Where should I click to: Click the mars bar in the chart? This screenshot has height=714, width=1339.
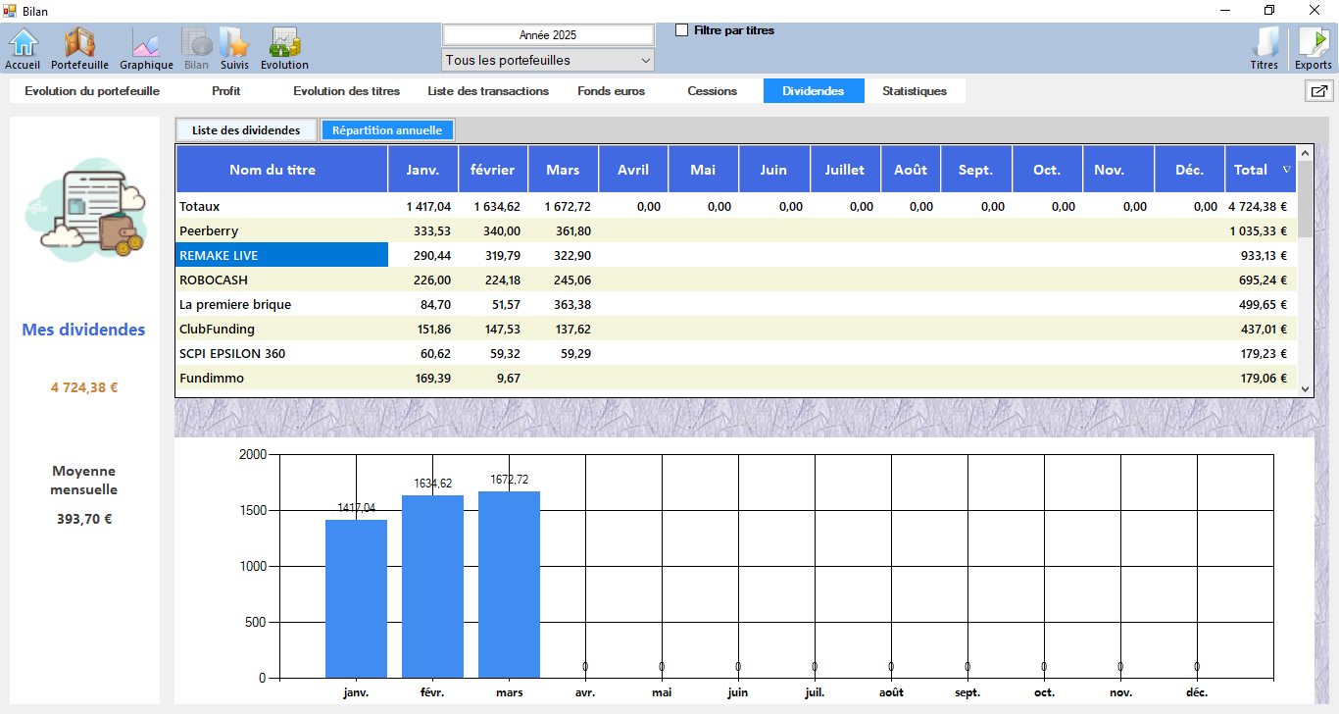(x=509, y=585)
